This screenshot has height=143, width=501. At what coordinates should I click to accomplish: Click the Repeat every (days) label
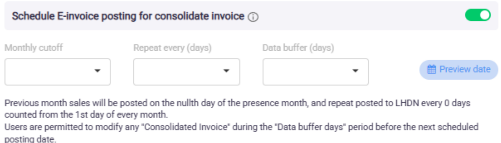pyautogui.click(x=172, y=48)
